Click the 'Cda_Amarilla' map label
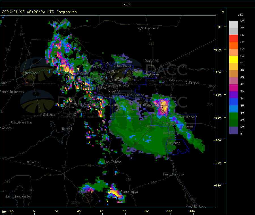Image resolution: width=255 pixels, height=215 pixels. click(x=21, y=122)
